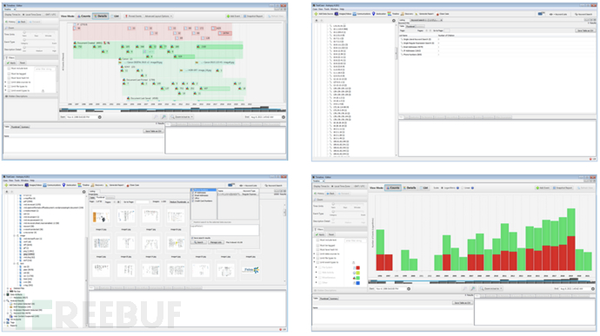Open Advanced Layout Options dropdown in details-view timeline

pyautogui.click(x=159, y=16)
